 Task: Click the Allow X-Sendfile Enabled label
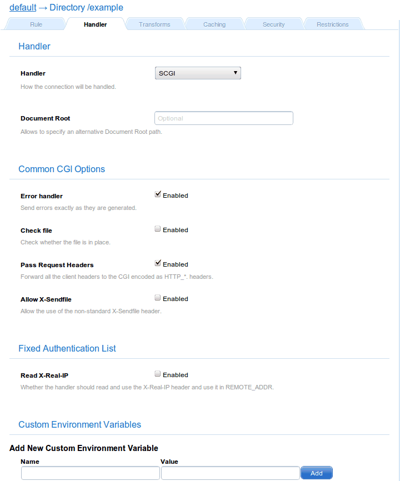coord(176,299)
